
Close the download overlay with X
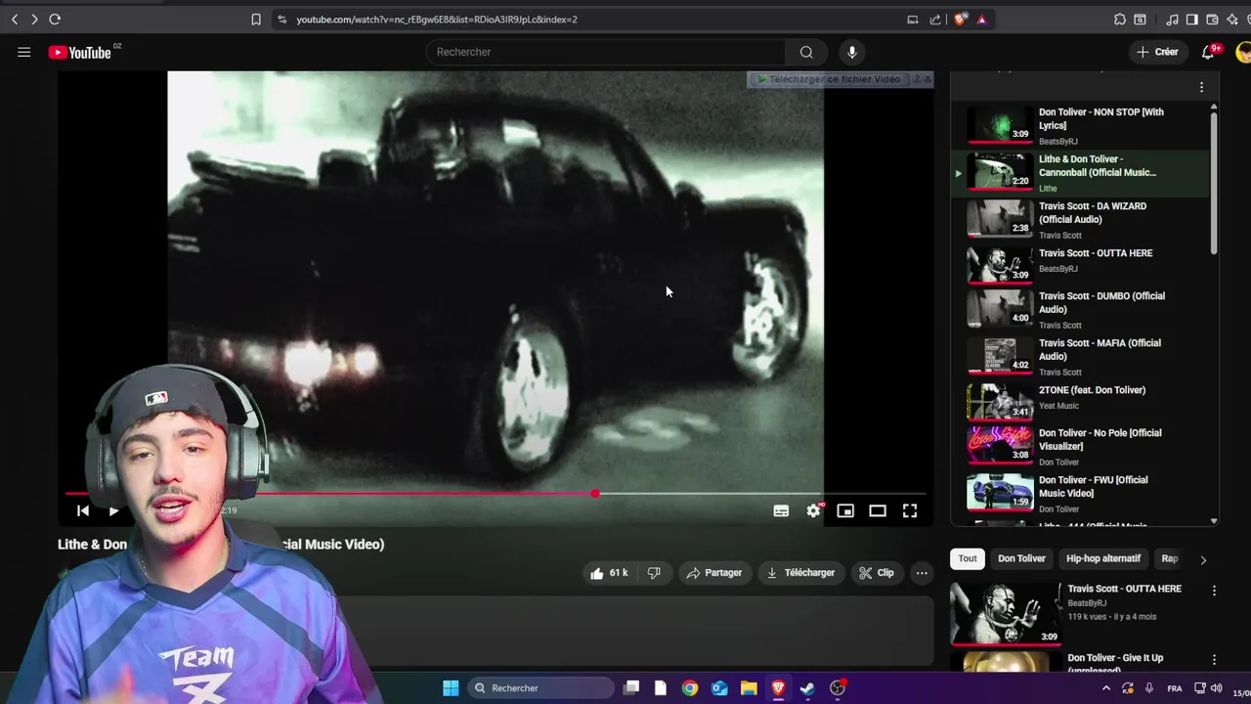pyautogui.click(x=927, y=79)
